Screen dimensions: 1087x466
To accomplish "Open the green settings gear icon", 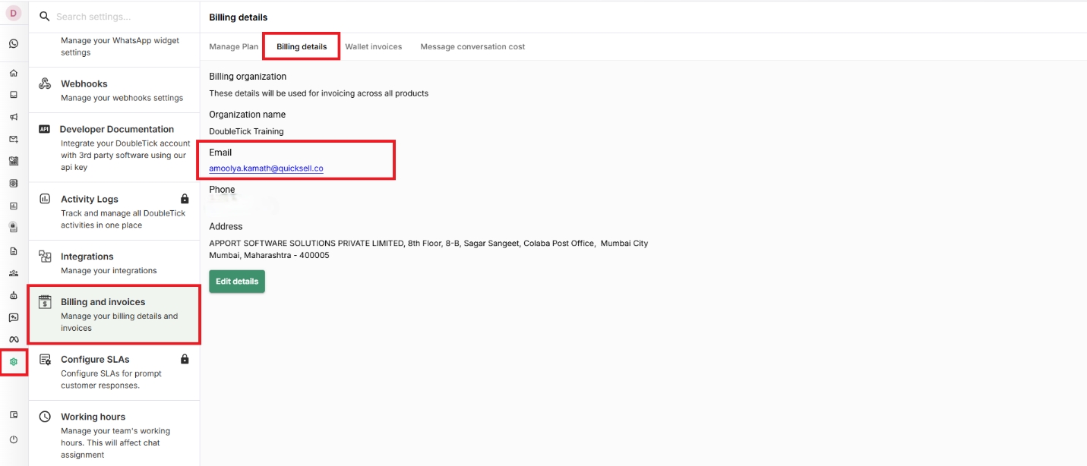I will pyautogui.click(x=14, y=362).
